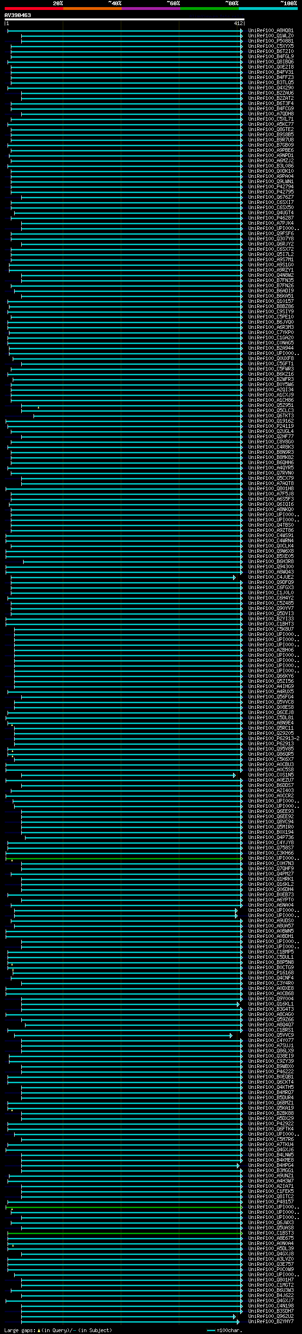Open UniRef100_P62913-2 entry
Viewport: 302px width, 1334px height.
tap(274, 739)
